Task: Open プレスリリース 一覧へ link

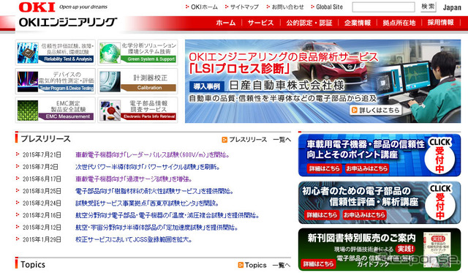Action: pos(260,140)
